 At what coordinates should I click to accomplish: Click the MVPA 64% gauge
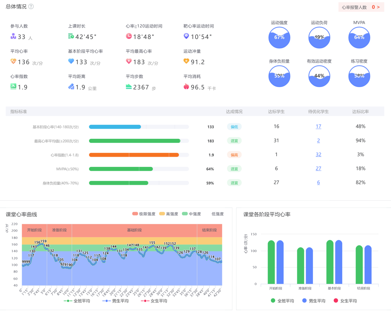(359, 38)
